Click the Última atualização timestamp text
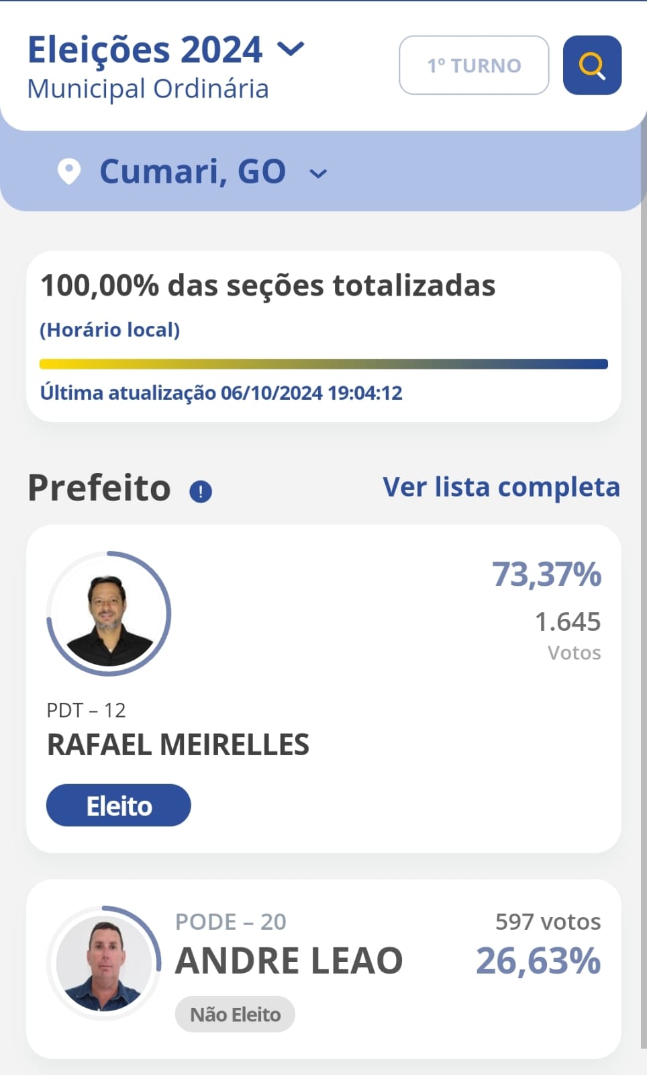Image resolution: width=647 pixels, height=1075 pixels. coord(221,393)
